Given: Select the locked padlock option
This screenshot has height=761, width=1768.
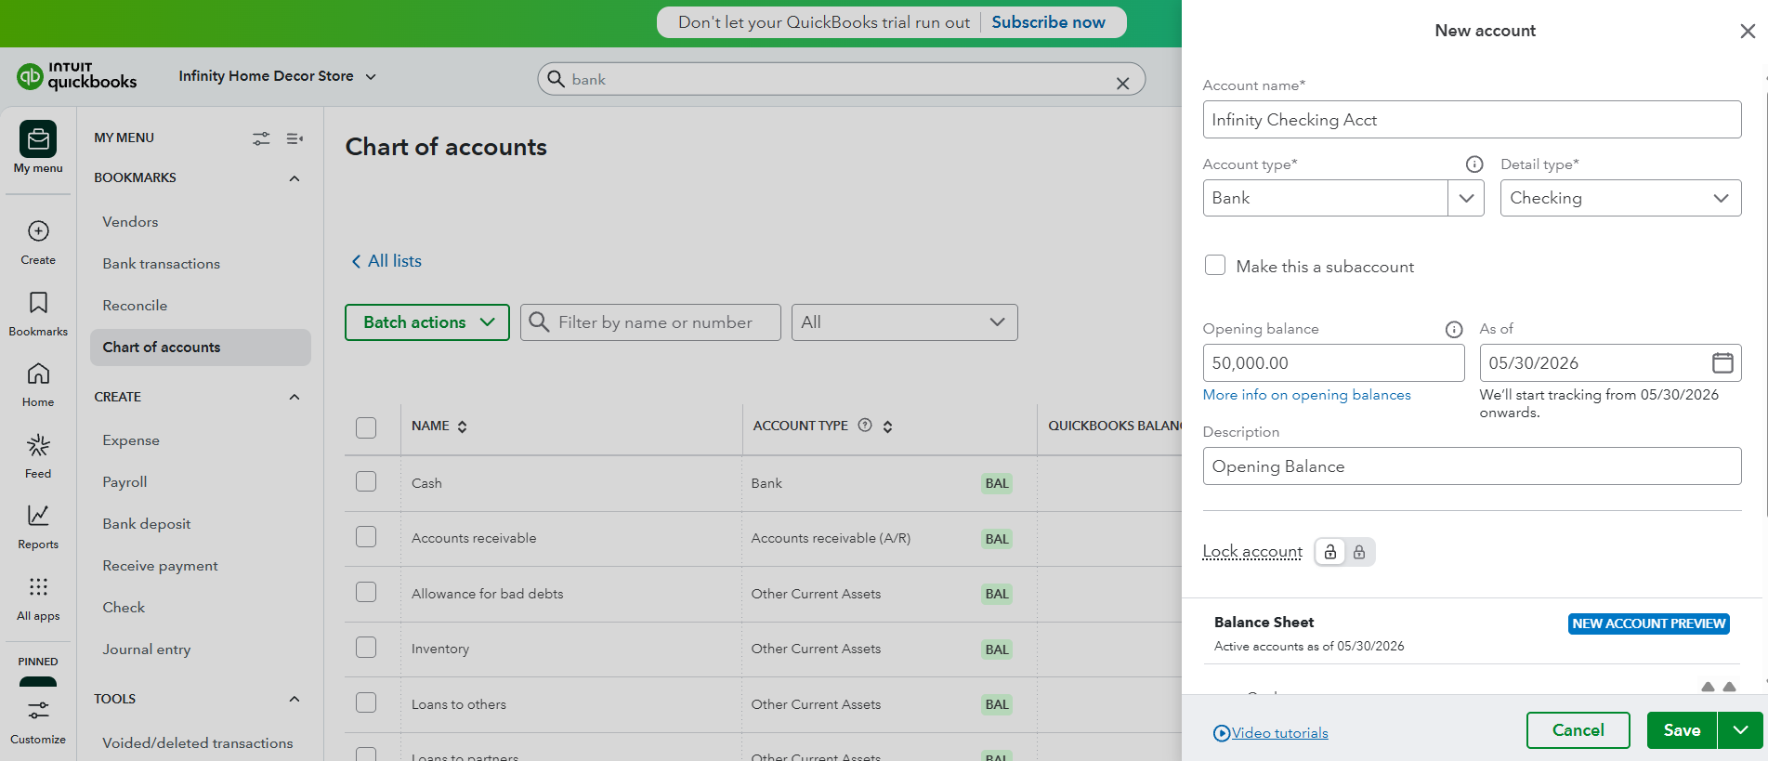Looking at the screenshot, I should point(1359,552).
